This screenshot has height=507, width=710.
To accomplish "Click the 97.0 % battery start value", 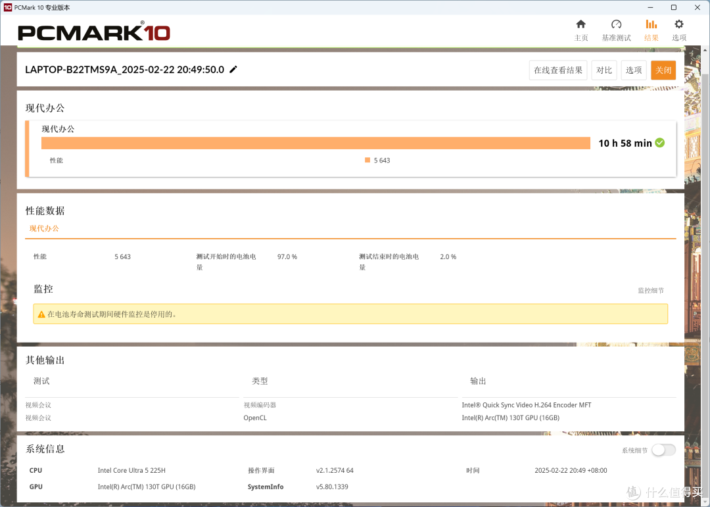I will [287, 256].
